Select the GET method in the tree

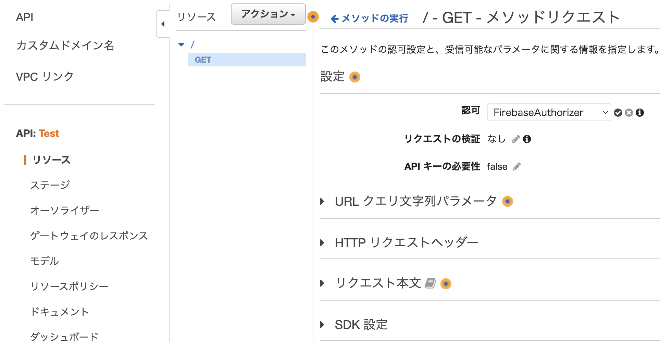pyautogui.click(x=203, y=59)
